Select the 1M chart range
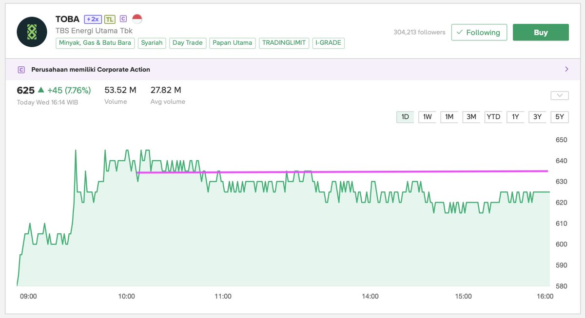The image size is (585, 318). pos(449,117)
